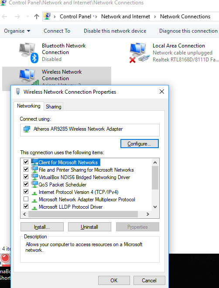Click the TCP/IPv4 protocol icon
The image size is (219, 288).
(34, 193)
